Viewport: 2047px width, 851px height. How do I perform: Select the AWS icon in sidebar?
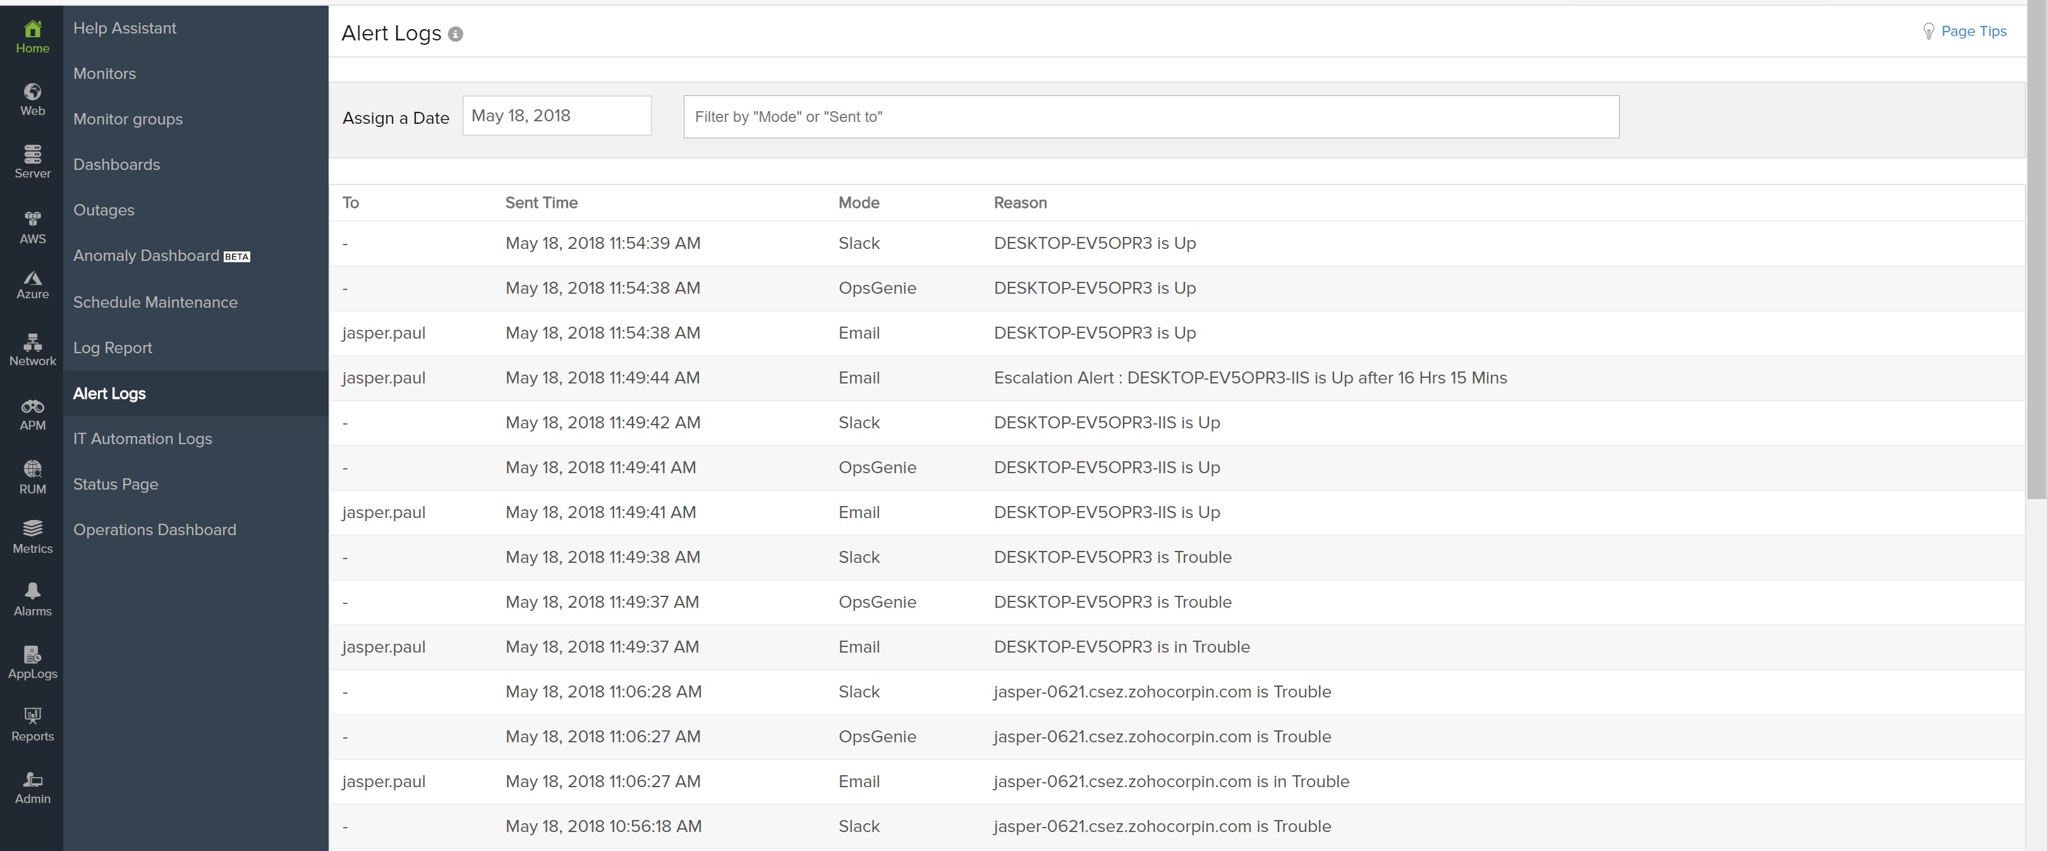point(32,226)
